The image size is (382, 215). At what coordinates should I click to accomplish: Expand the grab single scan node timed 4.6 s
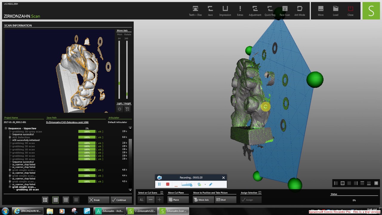click(10, 170)
